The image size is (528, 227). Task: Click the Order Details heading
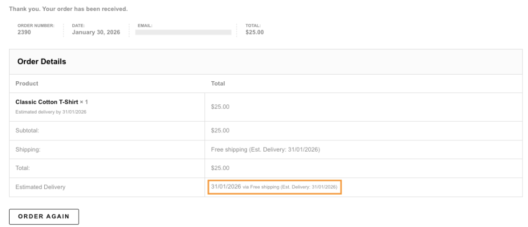pyautogui.click(x=42, y=62)
